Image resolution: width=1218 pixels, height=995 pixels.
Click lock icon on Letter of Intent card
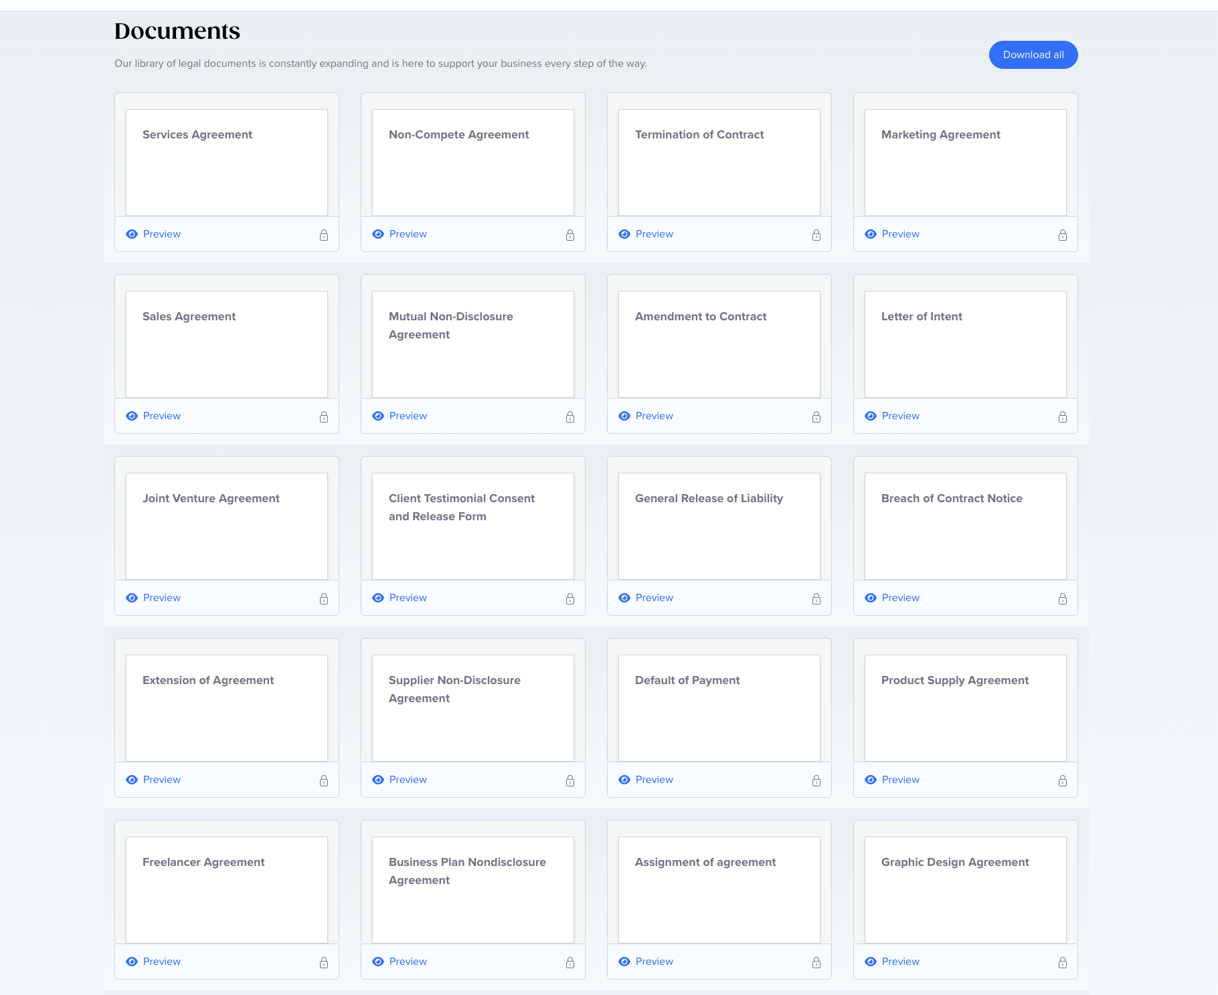pos(1063,417)
